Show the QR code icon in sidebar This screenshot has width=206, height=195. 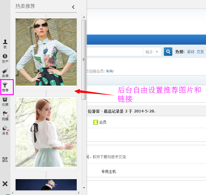(x=5, y=160)
